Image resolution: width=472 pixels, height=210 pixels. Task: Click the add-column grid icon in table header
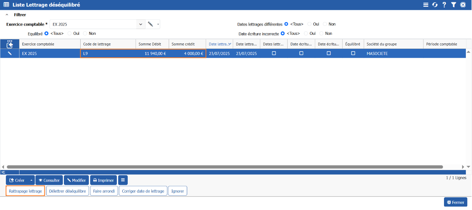pos(10,44)
